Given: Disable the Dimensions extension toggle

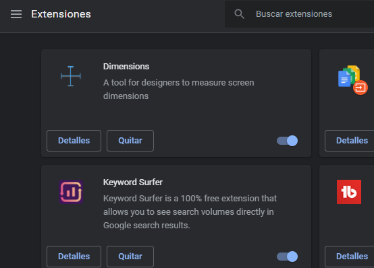Looking at the screenshot, I should 287,141.
